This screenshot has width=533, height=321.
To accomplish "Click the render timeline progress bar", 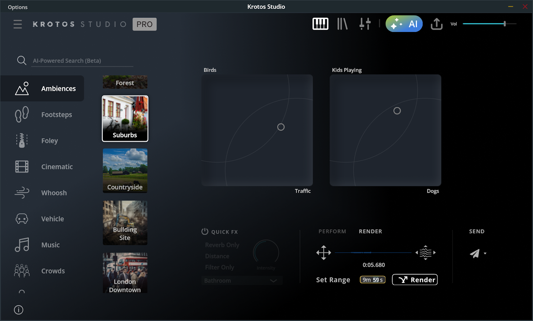I will (373, 253).
